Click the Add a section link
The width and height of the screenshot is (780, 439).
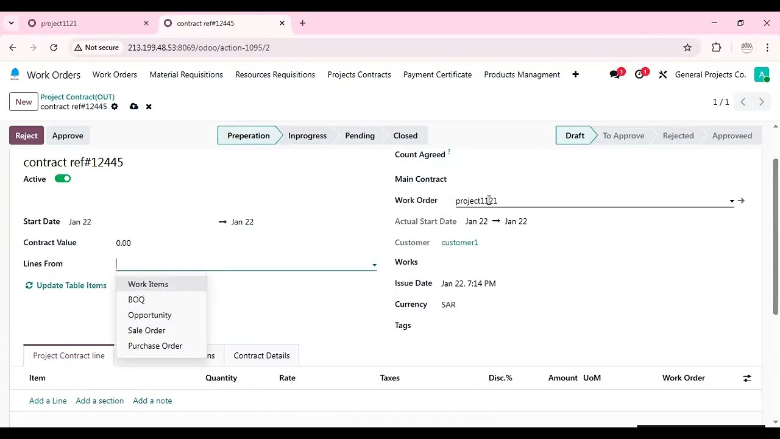pos(99,401)
